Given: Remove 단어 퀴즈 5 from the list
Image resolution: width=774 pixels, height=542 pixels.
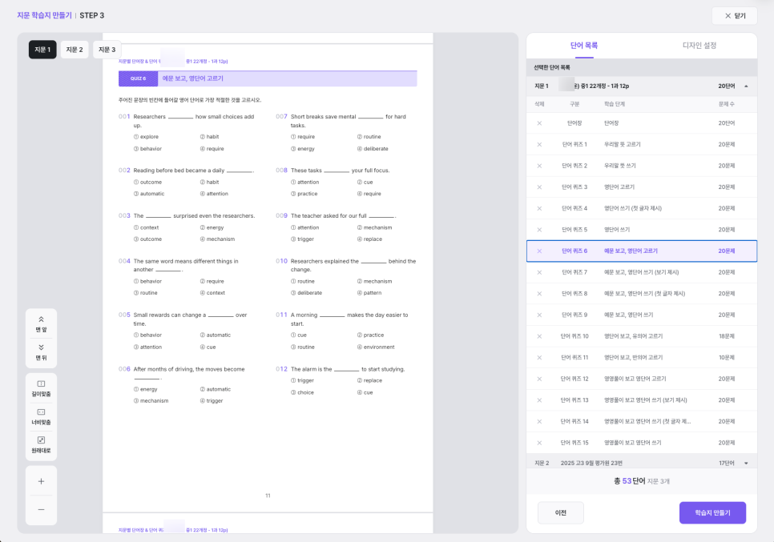Looking at the screenshot, I should click(x=539, y=230).
